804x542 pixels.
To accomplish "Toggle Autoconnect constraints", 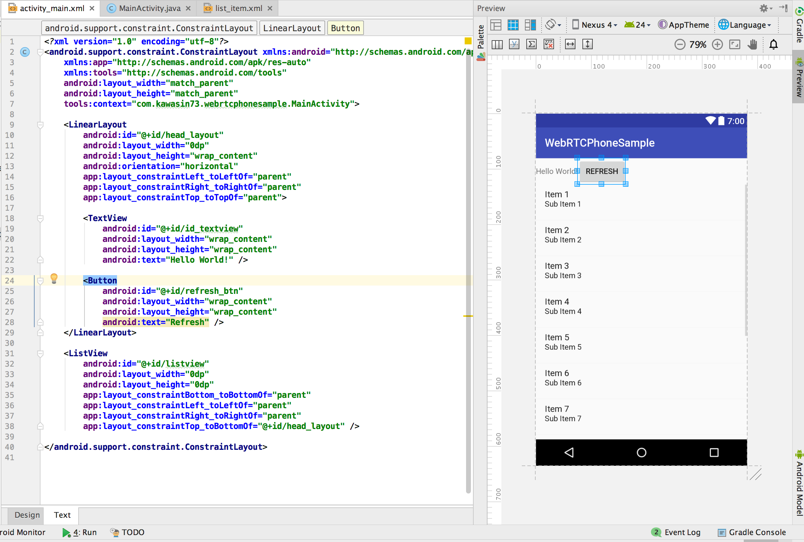I will pos(514,44).
